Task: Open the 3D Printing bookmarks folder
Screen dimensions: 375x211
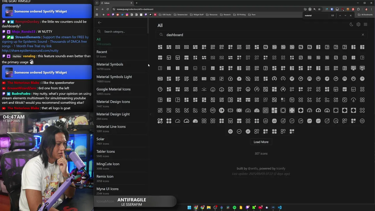Action: tap(239, 15)
